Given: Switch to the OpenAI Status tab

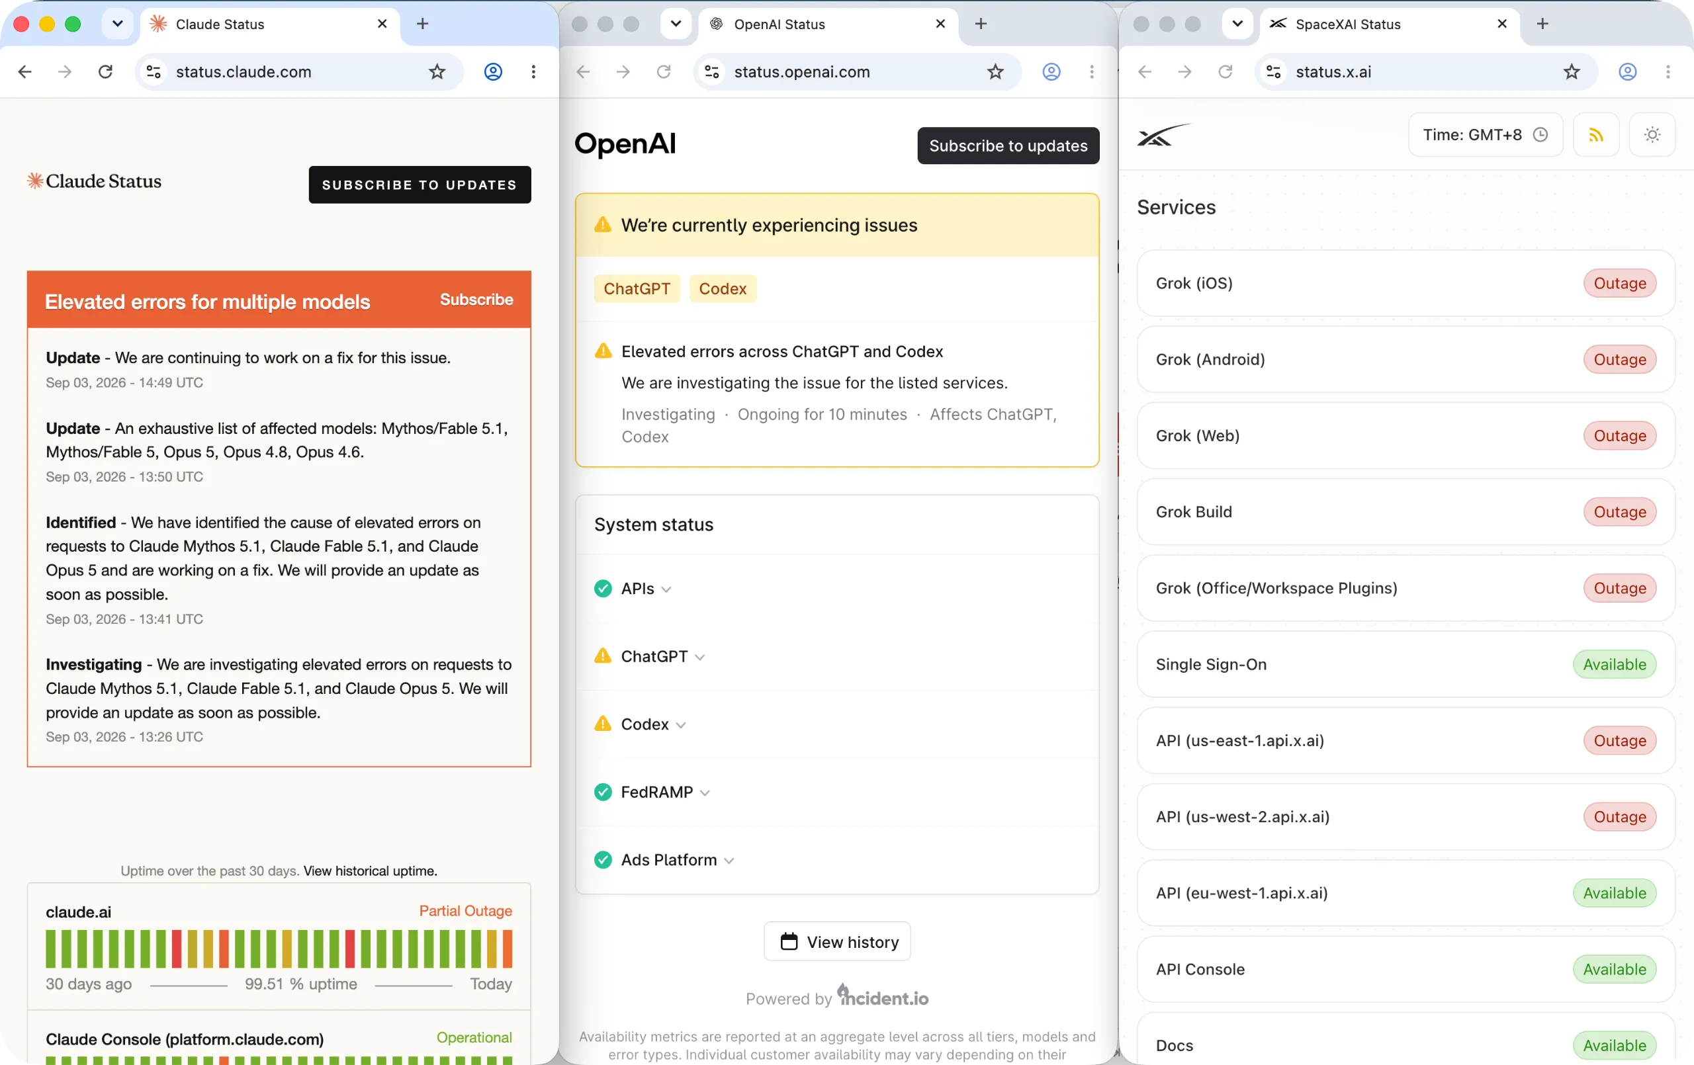Looking at the screenshot, I should [x=827, y=24].
